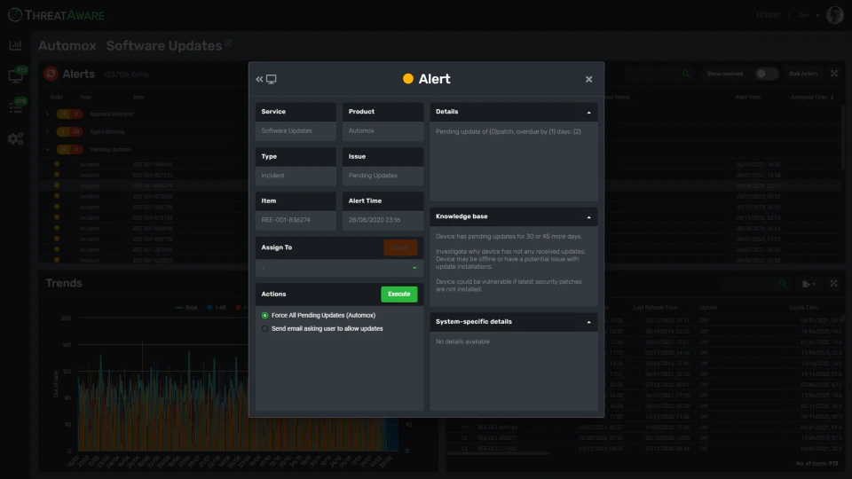The height and width of the screenshot is (479, 852).
Task: Click the lower-right table horizontal scrollbar
Action: (x=497, y=453)
